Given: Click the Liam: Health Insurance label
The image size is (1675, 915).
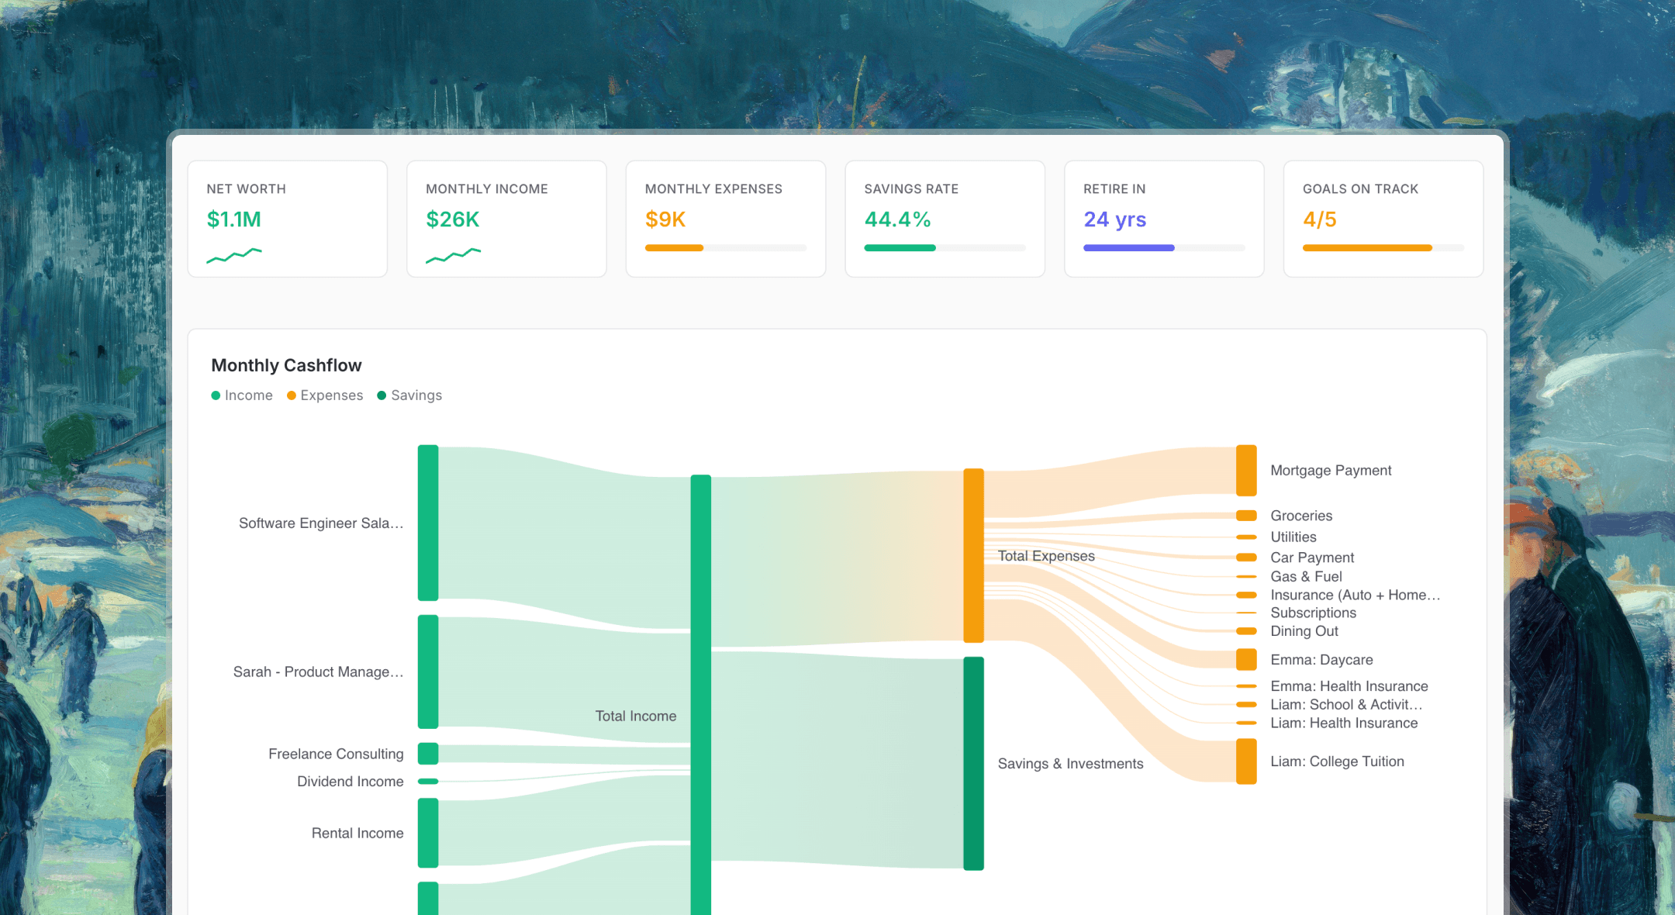Looking at the screenshot, I should pyautogui.click(x=1344, y=723).
